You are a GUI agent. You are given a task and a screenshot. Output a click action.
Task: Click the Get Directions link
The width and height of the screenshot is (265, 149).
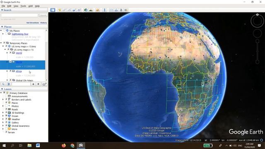coord(33,23)
